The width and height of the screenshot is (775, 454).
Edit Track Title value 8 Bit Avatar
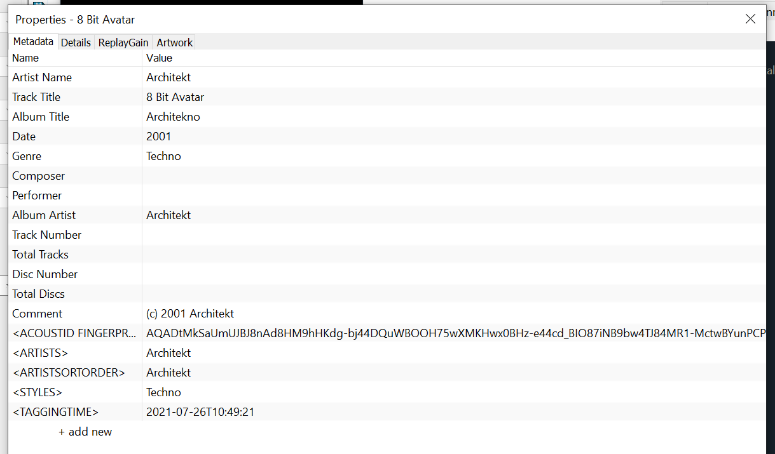(x=175, y=97)
